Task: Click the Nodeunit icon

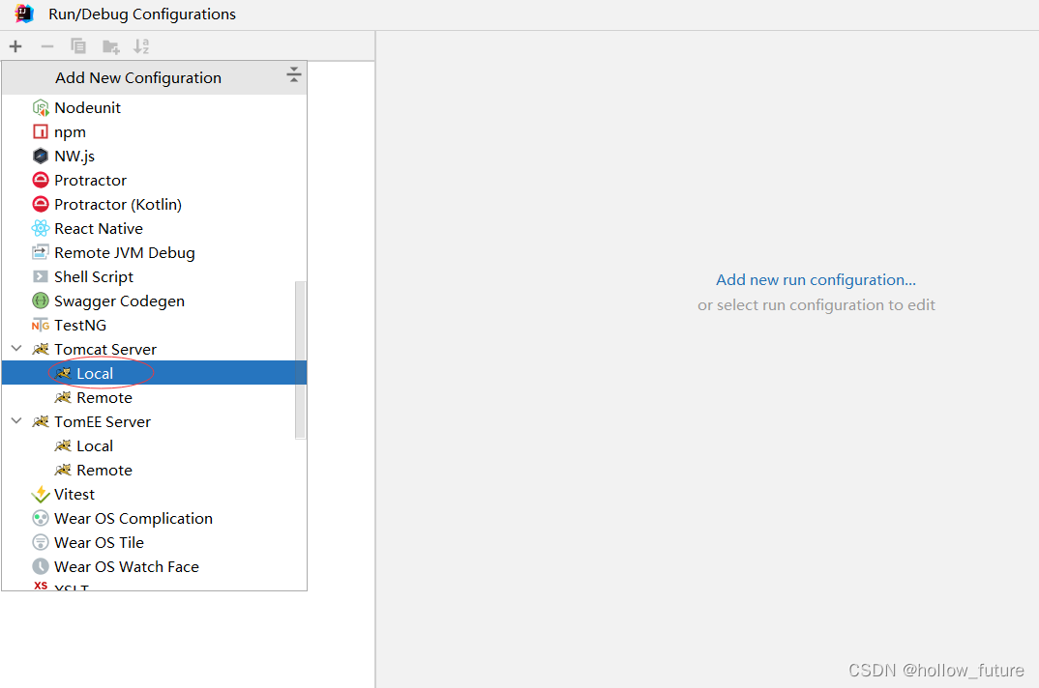Action: [x=41, y=108]
